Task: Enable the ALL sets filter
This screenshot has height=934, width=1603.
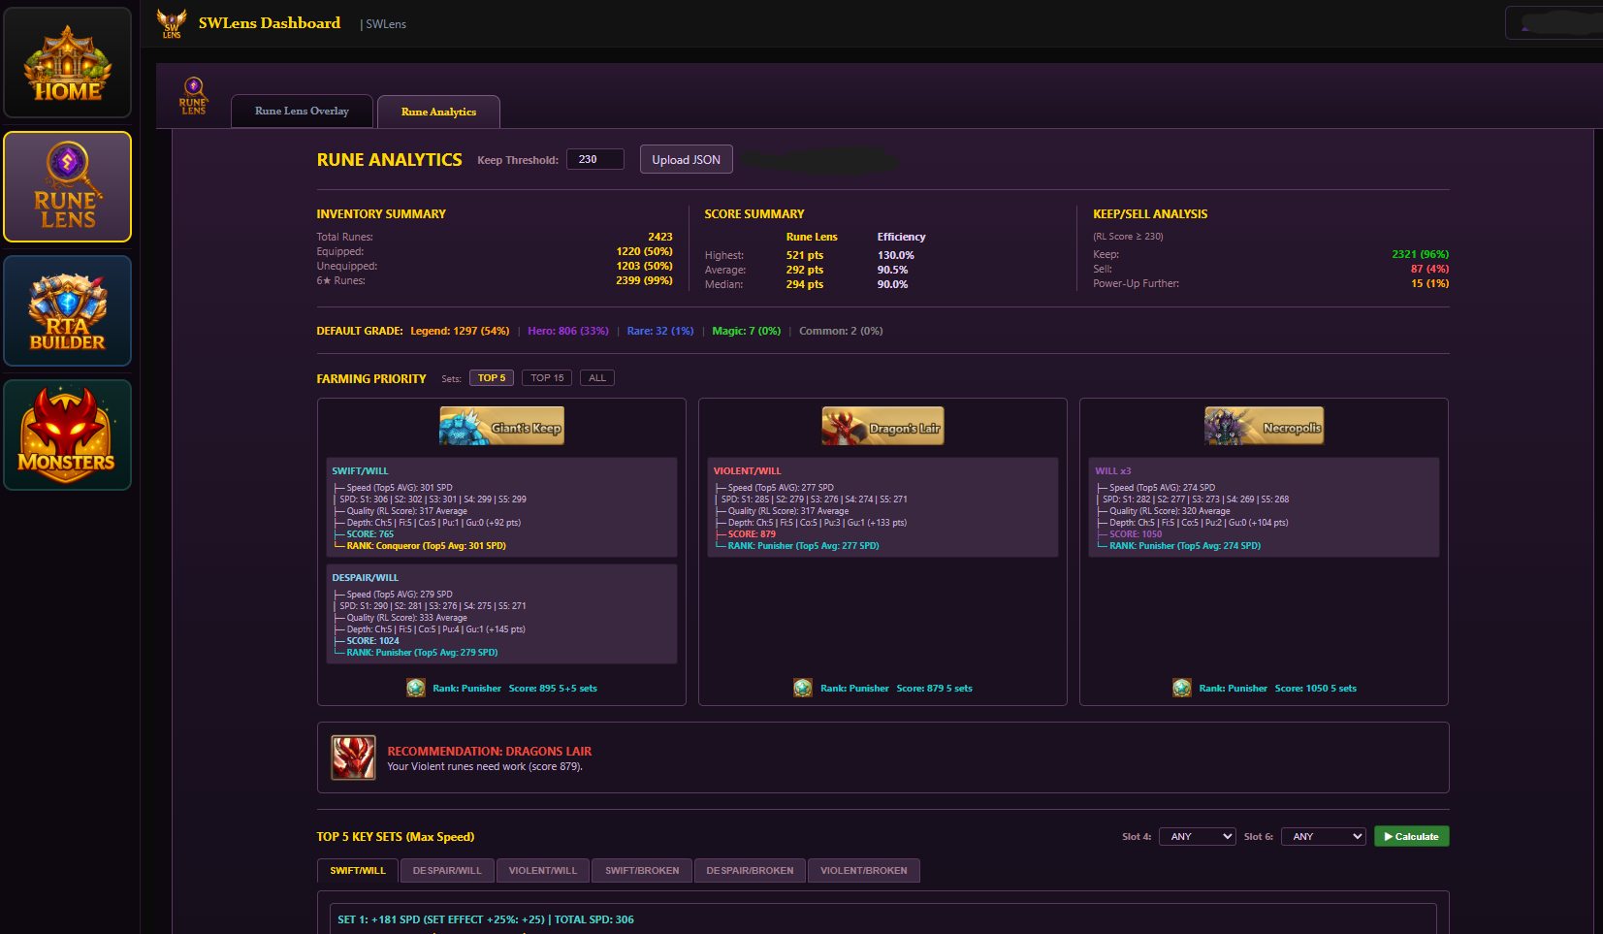Action: pos(596,377)
